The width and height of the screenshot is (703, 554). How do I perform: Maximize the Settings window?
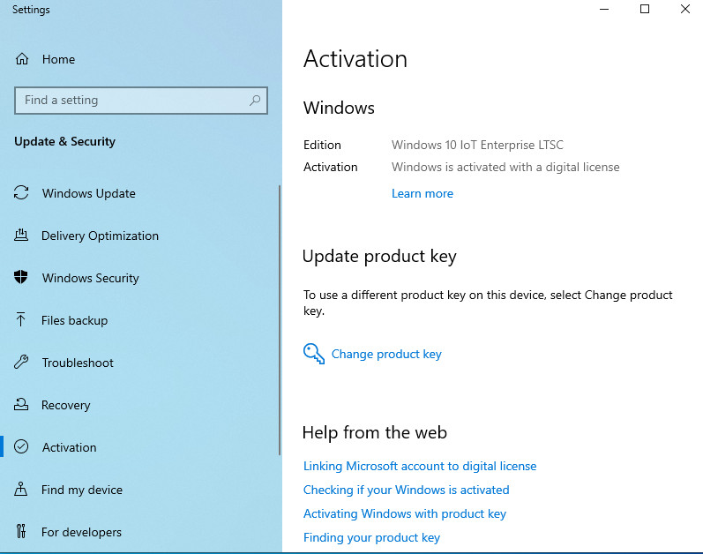[645, 9]
